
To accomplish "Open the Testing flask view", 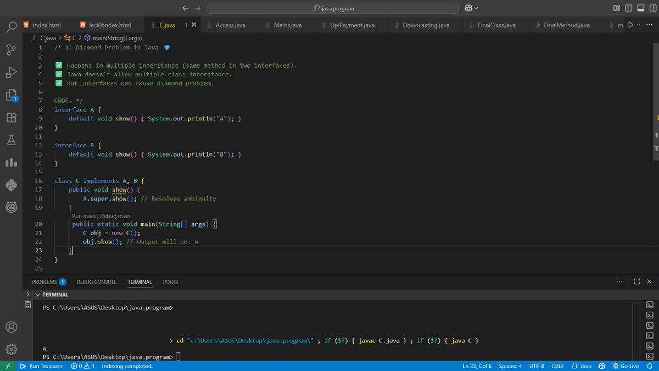I will (12, 140).
